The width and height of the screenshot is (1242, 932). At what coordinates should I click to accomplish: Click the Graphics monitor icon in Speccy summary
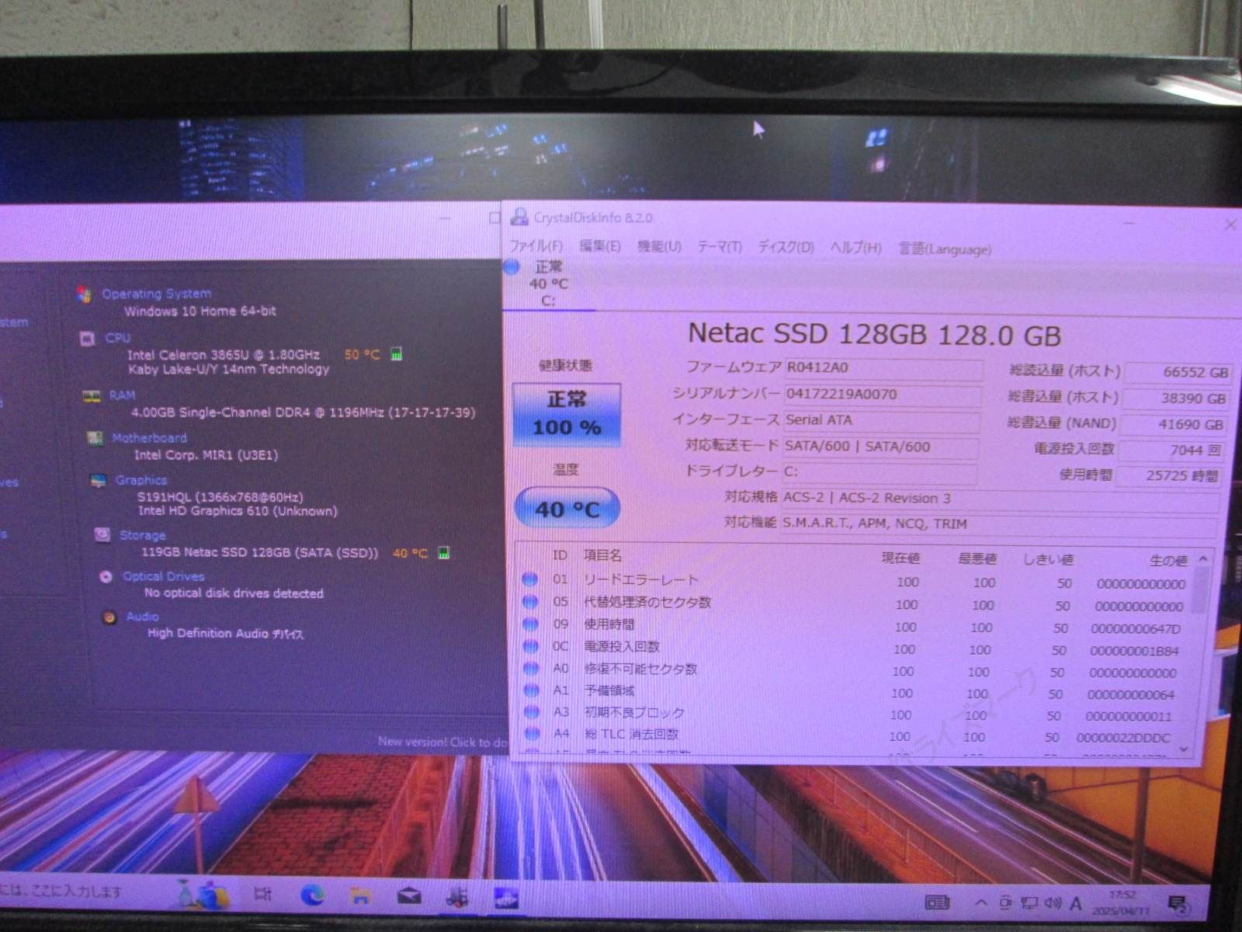coord(99,482)
